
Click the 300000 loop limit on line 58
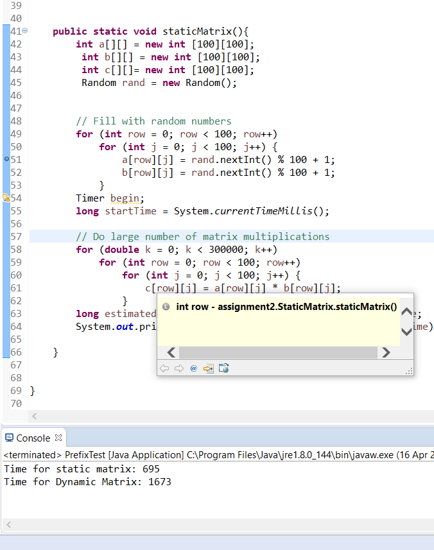(x=226, y=250)
